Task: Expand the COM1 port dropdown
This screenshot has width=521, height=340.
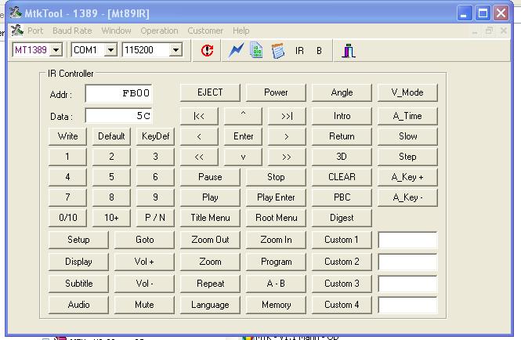Action: pyautogui.click(x=110, y=50)
